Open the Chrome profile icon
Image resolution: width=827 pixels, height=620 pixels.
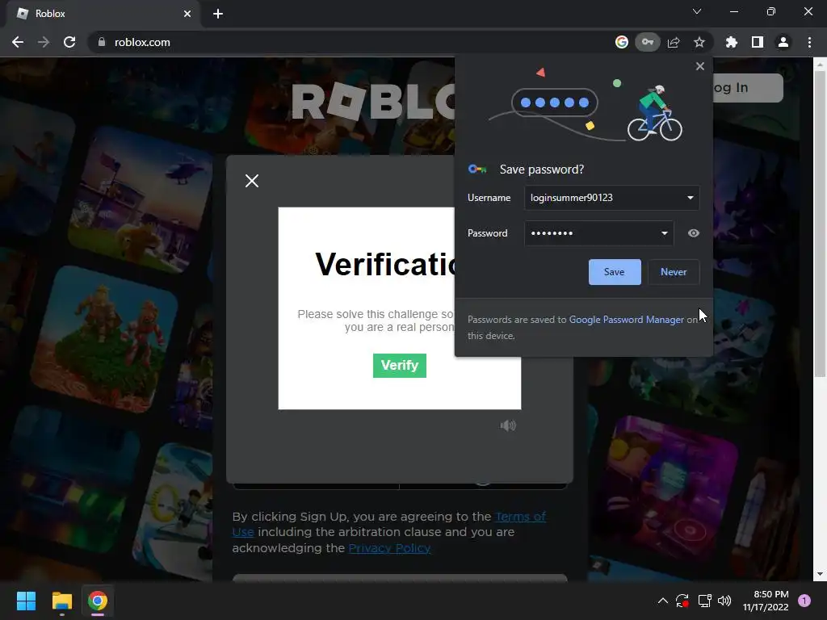tap(783, 42)
